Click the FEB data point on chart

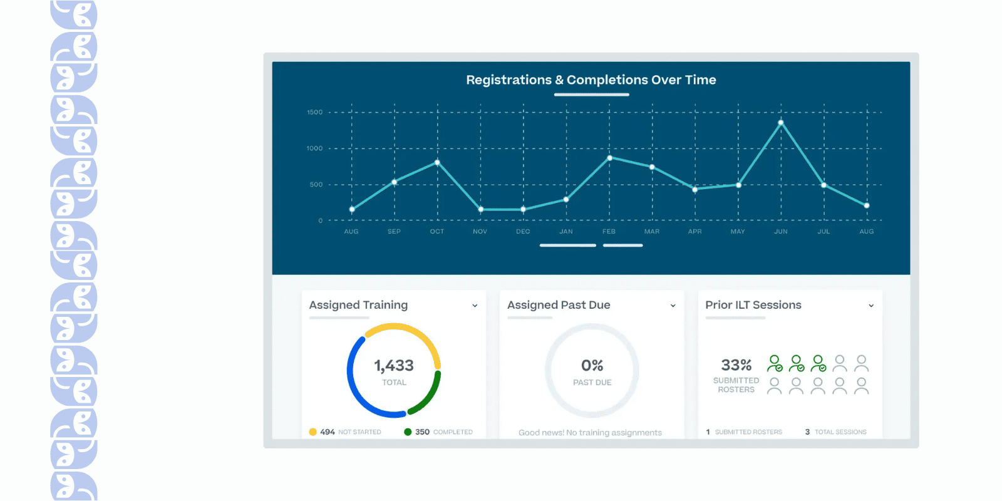609,158
